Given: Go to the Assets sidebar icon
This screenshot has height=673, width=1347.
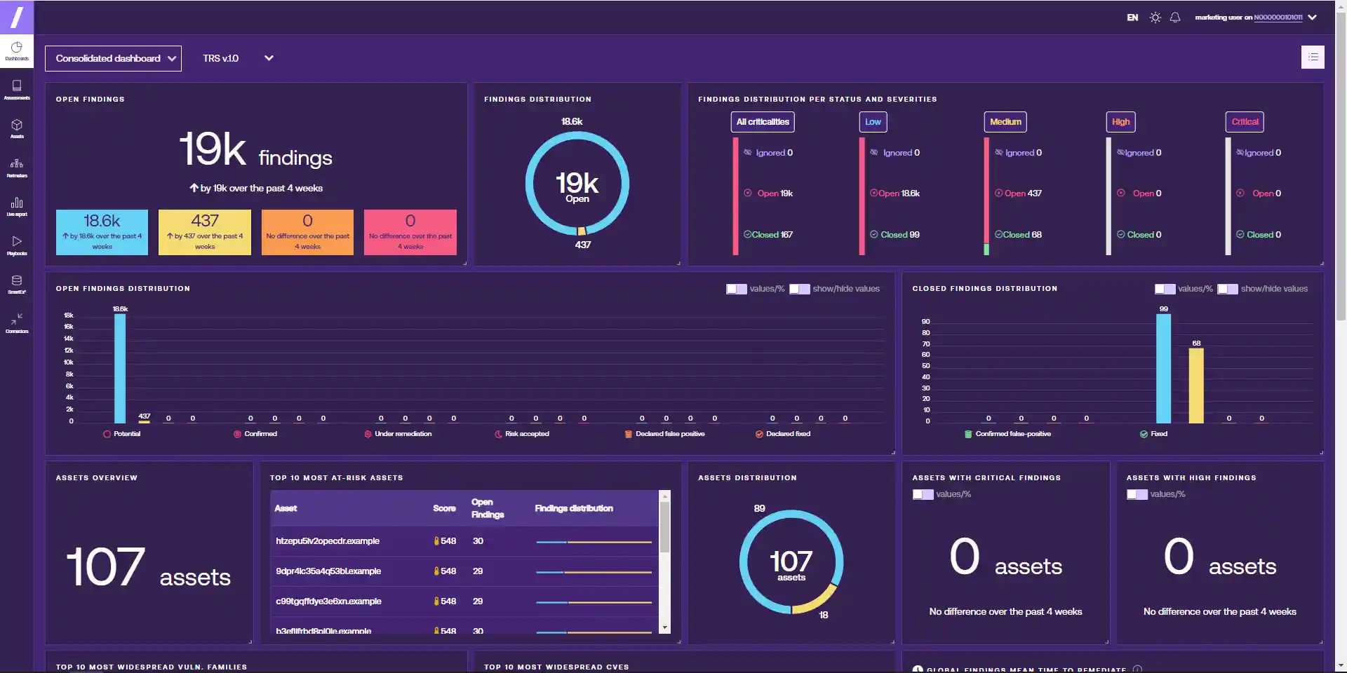Looking at the screenshot, I should click(x=17, y=128).
